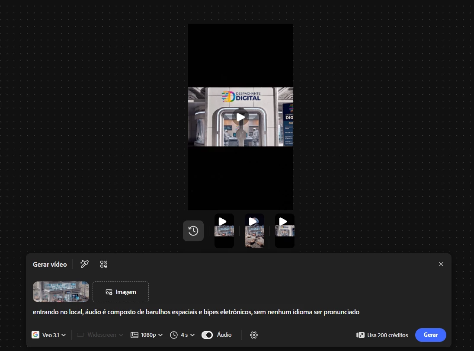The image size is (474, 351).
Task: Open the Veo 3.1 model dropdown
Action: [49, 335]
